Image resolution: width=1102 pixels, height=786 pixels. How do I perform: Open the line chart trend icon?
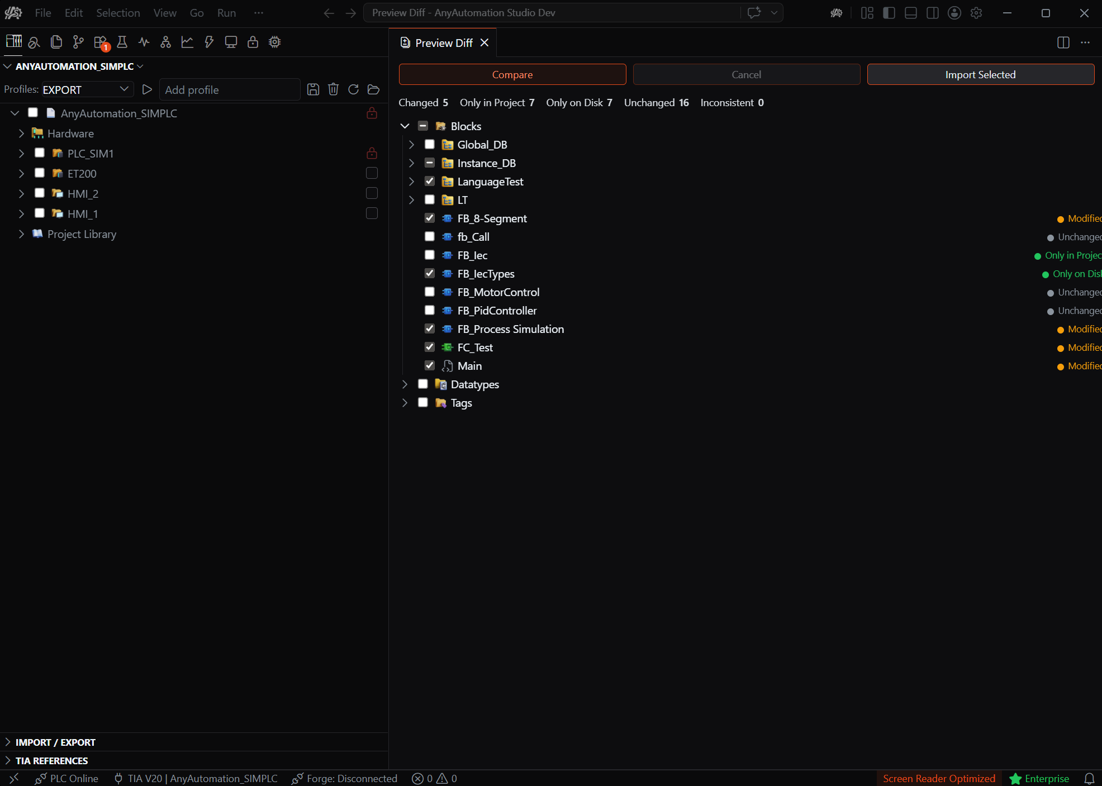pyautogui.click(x=187, y=42)
